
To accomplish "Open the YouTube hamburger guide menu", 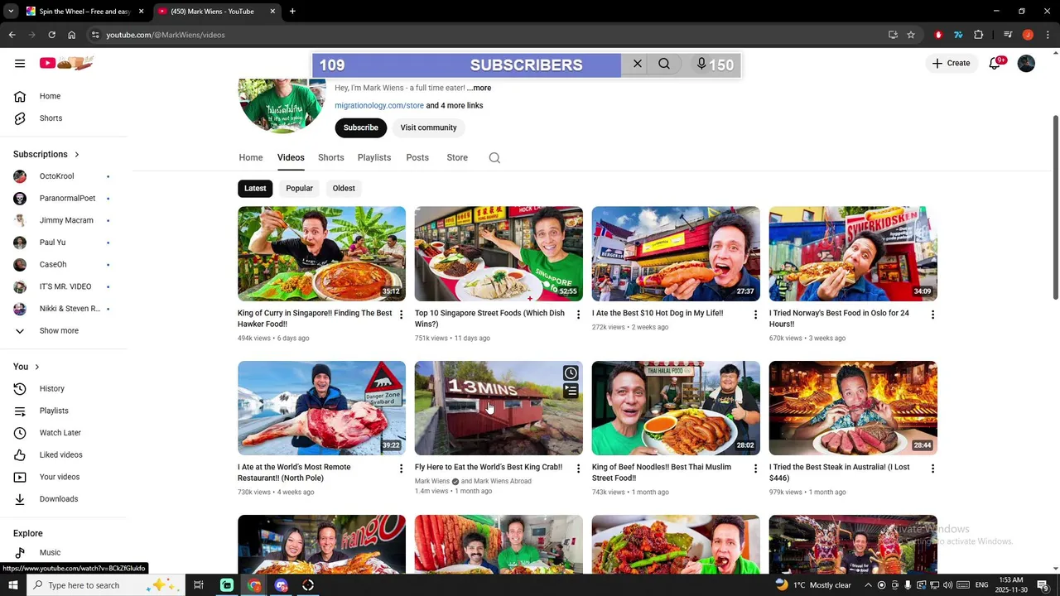I will point(20,63).
